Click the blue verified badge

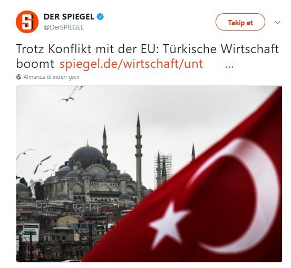(100, 17)
